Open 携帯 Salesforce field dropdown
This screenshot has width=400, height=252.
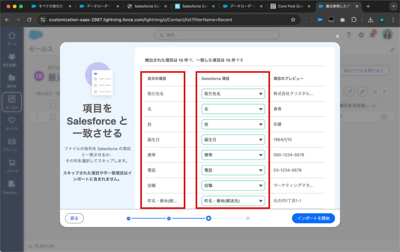233,155
